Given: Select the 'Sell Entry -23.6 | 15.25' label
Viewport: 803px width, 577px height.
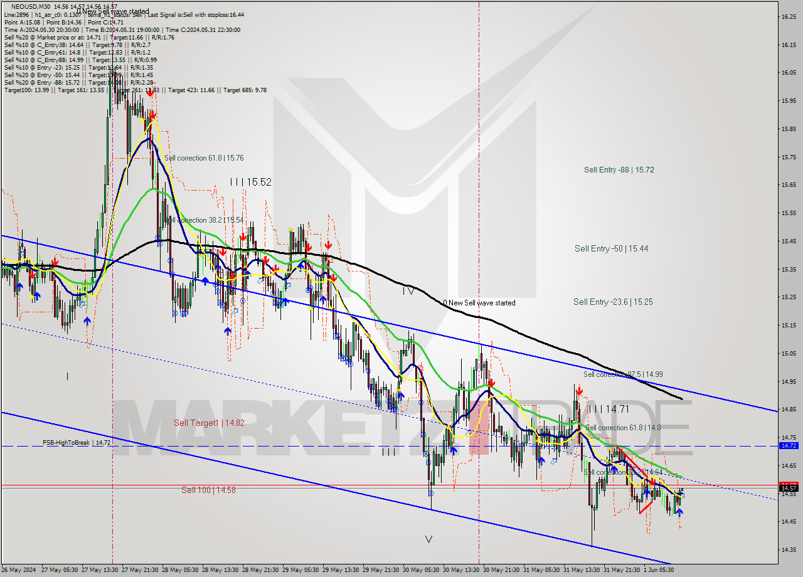Looking at the screenshot, I should [613, 302].
